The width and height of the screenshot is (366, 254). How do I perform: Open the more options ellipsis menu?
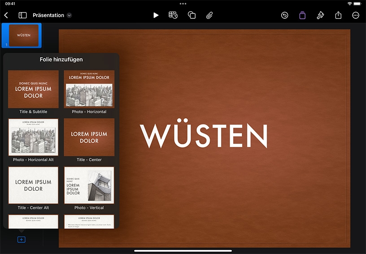coord(356,15)
